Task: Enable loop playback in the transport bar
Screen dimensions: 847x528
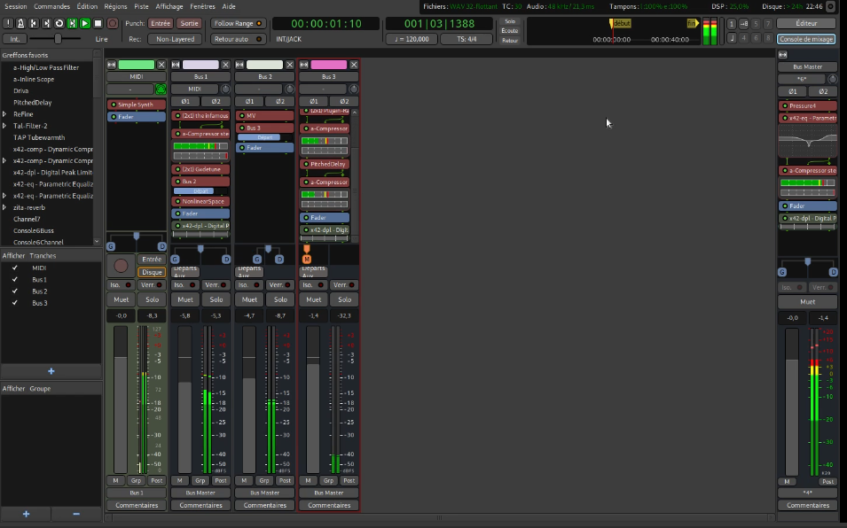Action: pos(59,23)
